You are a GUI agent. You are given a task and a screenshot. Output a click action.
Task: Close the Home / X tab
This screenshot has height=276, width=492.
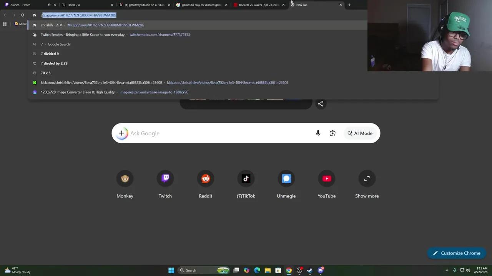[112, 5]
